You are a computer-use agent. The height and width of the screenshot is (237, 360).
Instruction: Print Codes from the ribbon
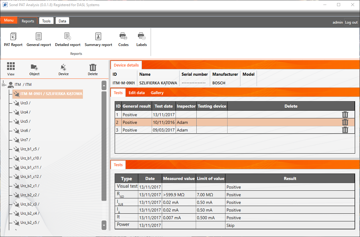(123, 37)
